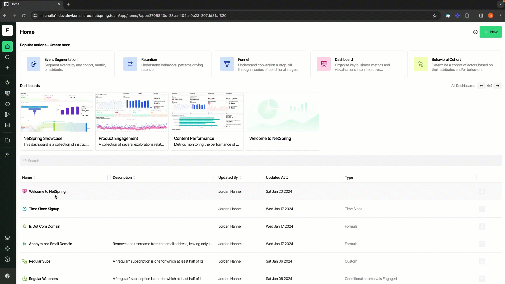Open the All Dashboards link
This screenshot has width=505, height=284.
pos(463,86)
